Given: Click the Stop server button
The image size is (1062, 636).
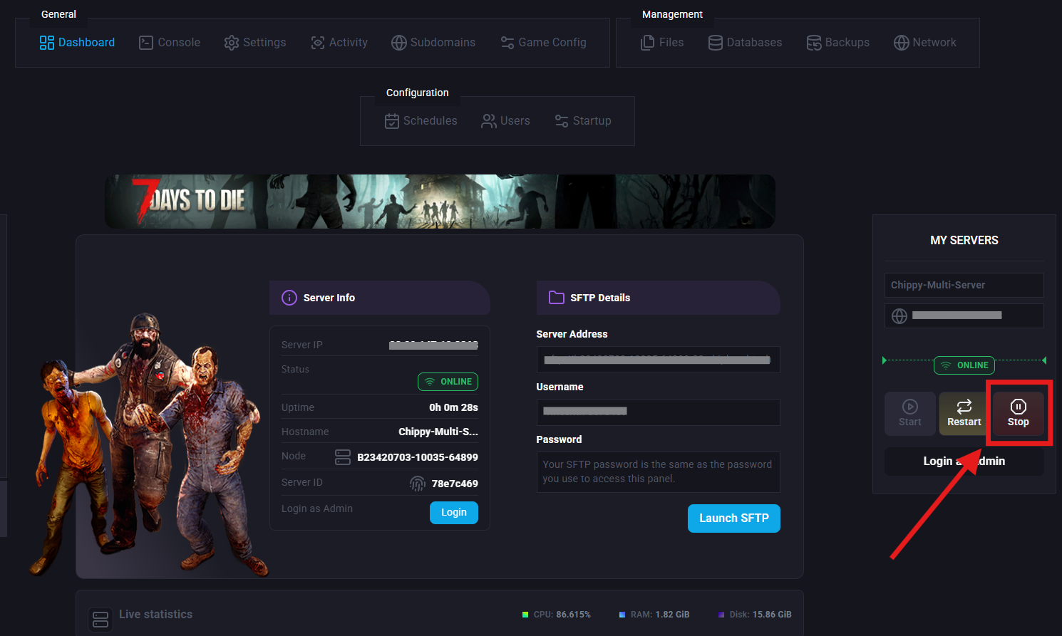Looking at the screenshot, I should click(x=1019, y=414).
